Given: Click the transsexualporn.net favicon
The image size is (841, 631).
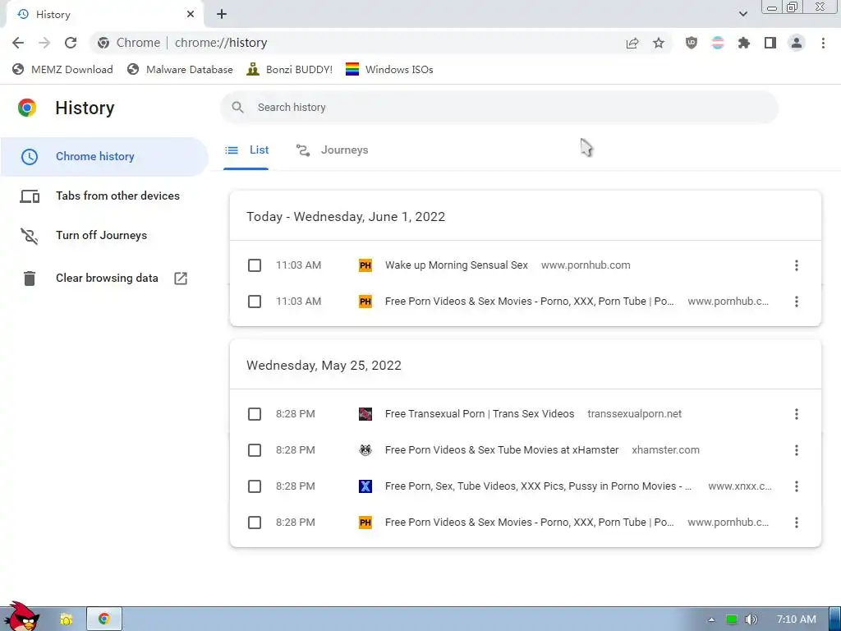Looking at the screenshot, I should click(x=365, y=414).
